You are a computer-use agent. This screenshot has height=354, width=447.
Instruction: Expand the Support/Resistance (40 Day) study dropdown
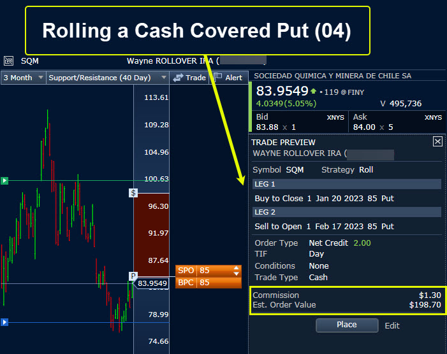pos(107,78)
